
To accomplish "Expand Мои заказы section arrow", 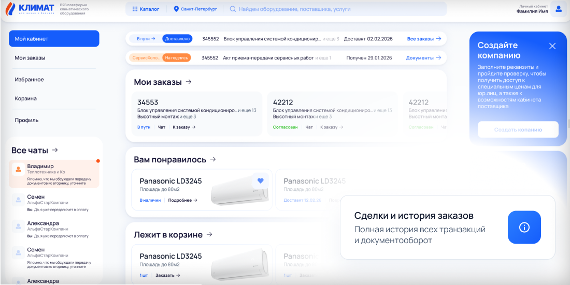I will pyautogui.click(x=189, y=82).
